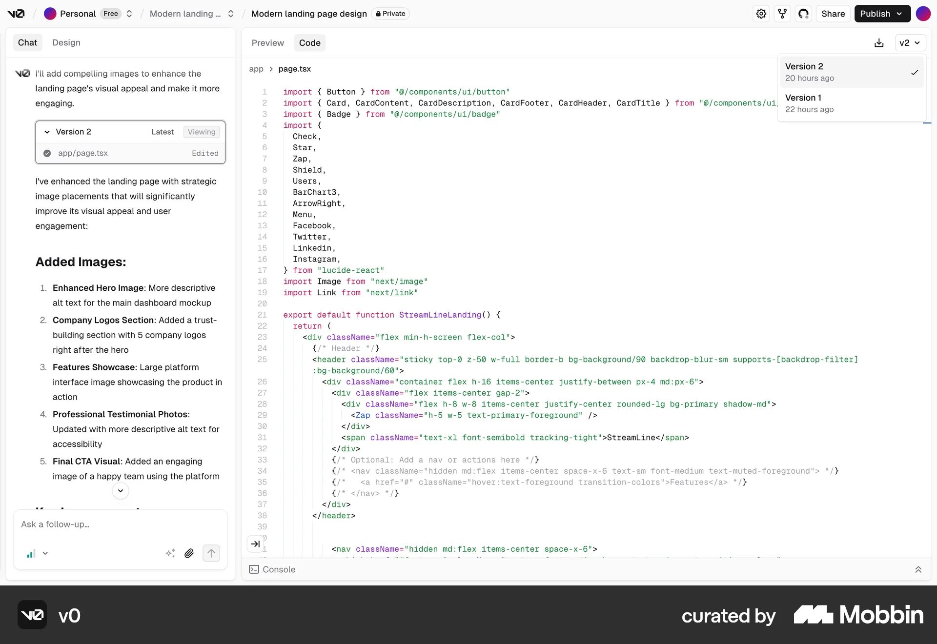Open project settings via the gear icon
This screenshot has width=937, height=644.
(x=761, y=14)
